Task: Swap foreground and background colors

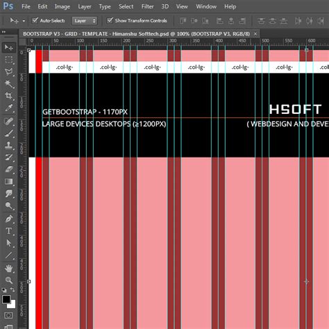Action: (x=12, y=289)
